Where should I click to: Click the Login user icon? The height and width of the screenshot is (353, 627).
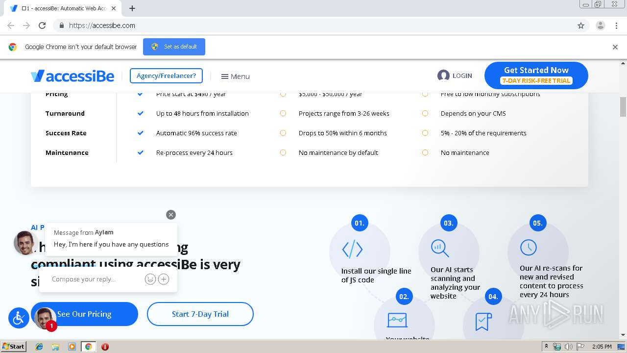(443, 76)
